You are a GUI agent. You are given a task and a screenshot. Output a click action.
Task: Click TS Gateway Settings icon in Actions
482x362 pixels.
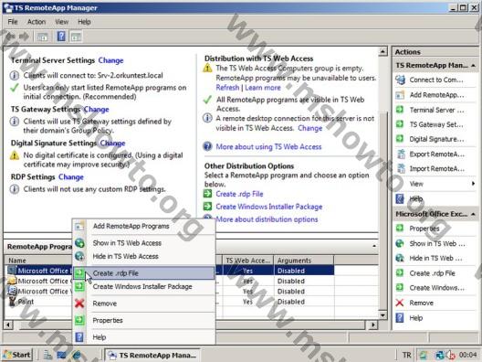tap(400, 124)
